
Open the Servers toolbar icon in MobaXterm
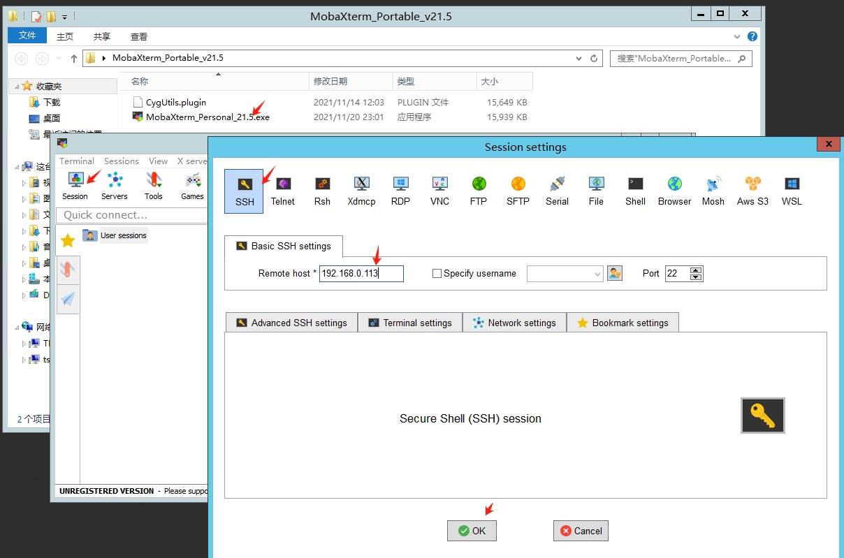[x=115, y=186]
